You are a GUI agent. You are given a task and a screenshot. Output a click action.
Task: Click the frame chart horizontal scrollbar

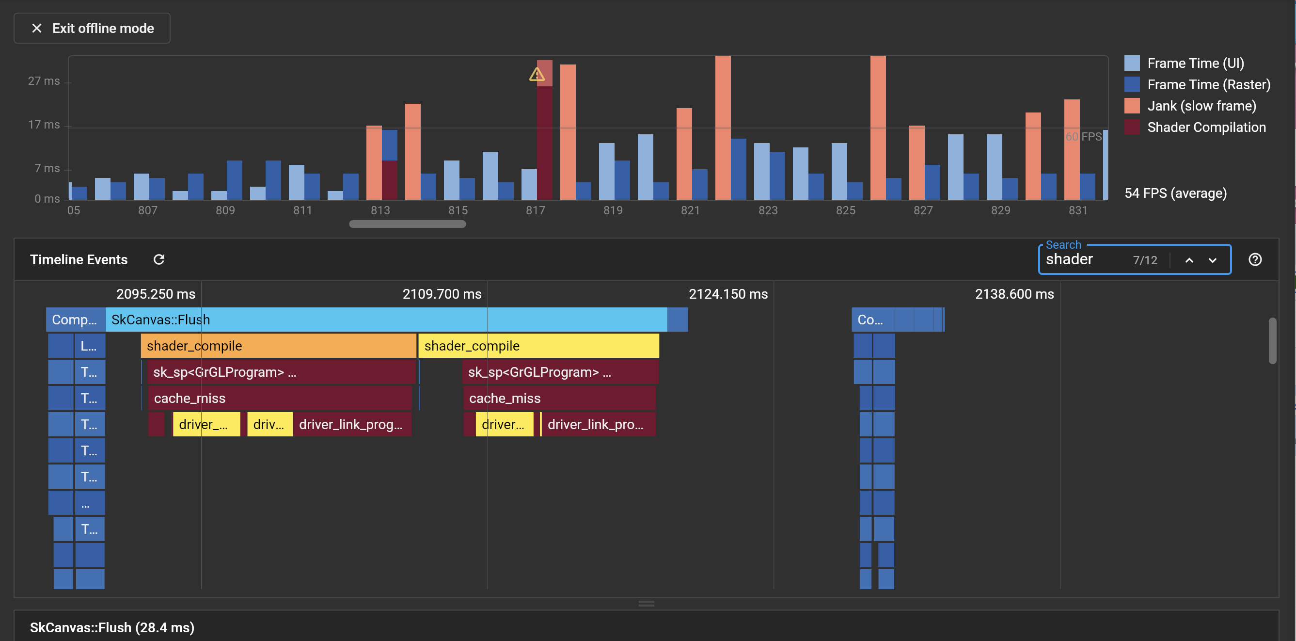click(x=408, y=224)
